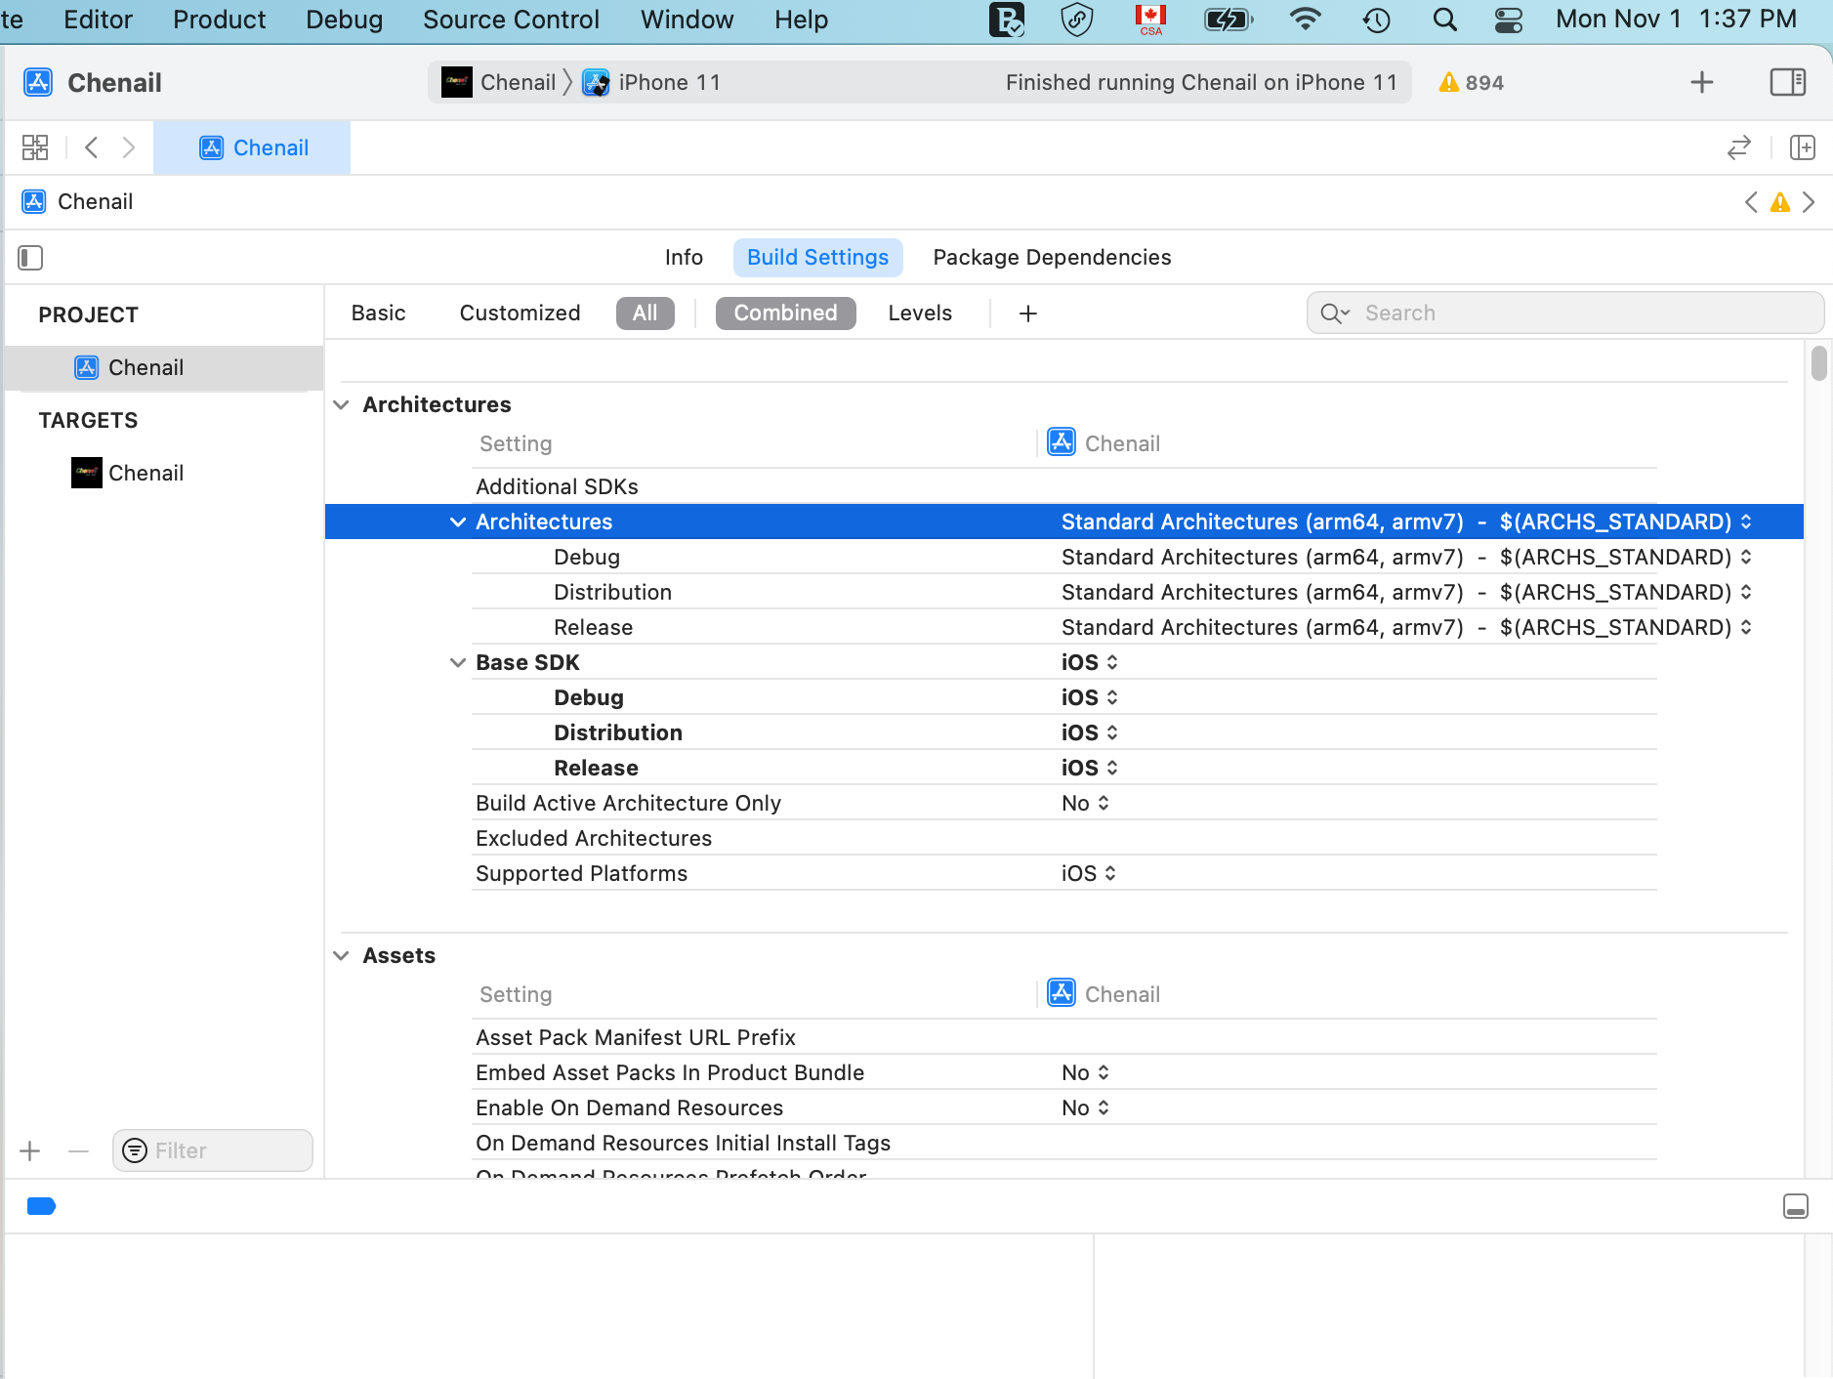The image size is (1833, 1379).
Task: Click the battery status icon
Action: point(1229,20)
